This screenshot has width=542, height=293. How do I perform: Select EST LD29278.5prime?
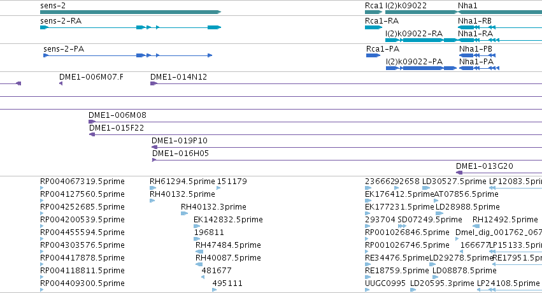(461, 258)
